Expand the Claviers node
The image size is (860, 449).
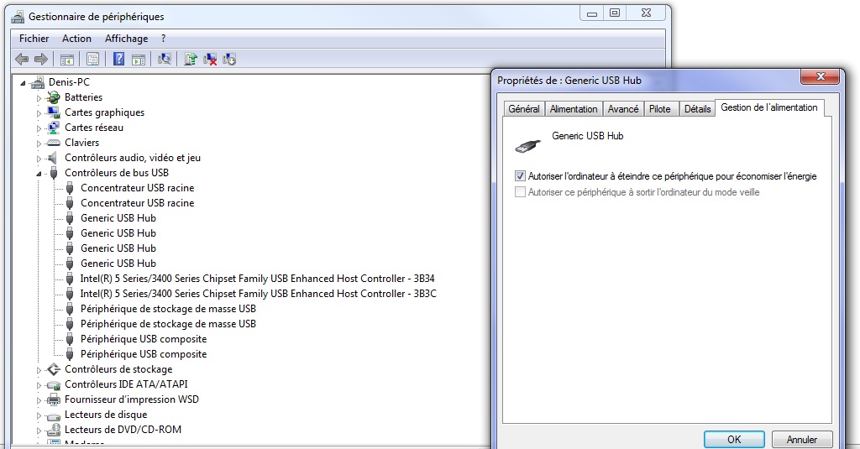[x=39, y=143]
